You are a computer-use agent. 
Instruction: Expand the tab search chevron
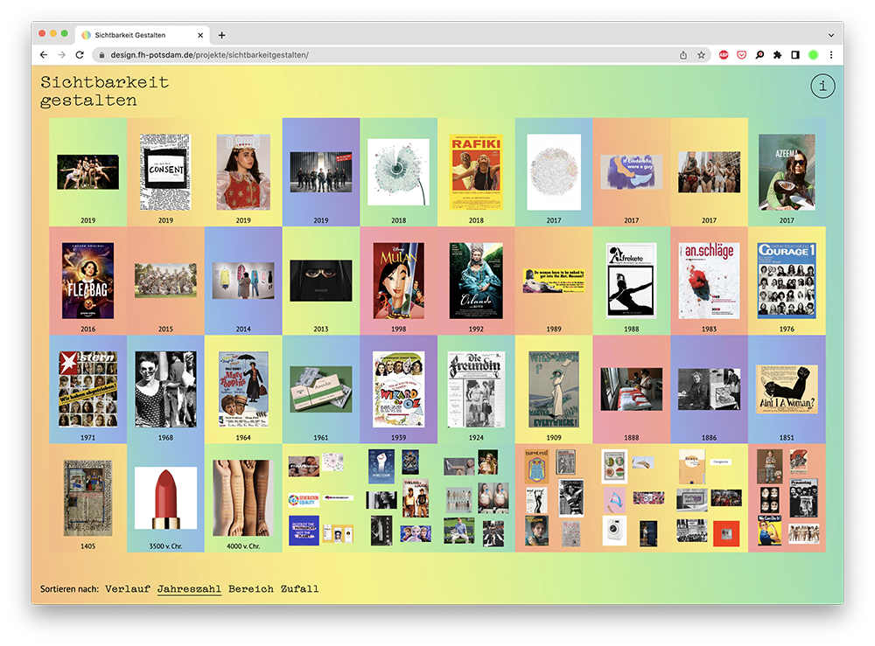tap(829, 35)
